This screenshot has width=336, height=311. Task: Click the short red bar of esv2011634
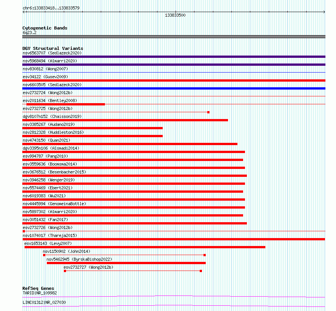[66, 104]
